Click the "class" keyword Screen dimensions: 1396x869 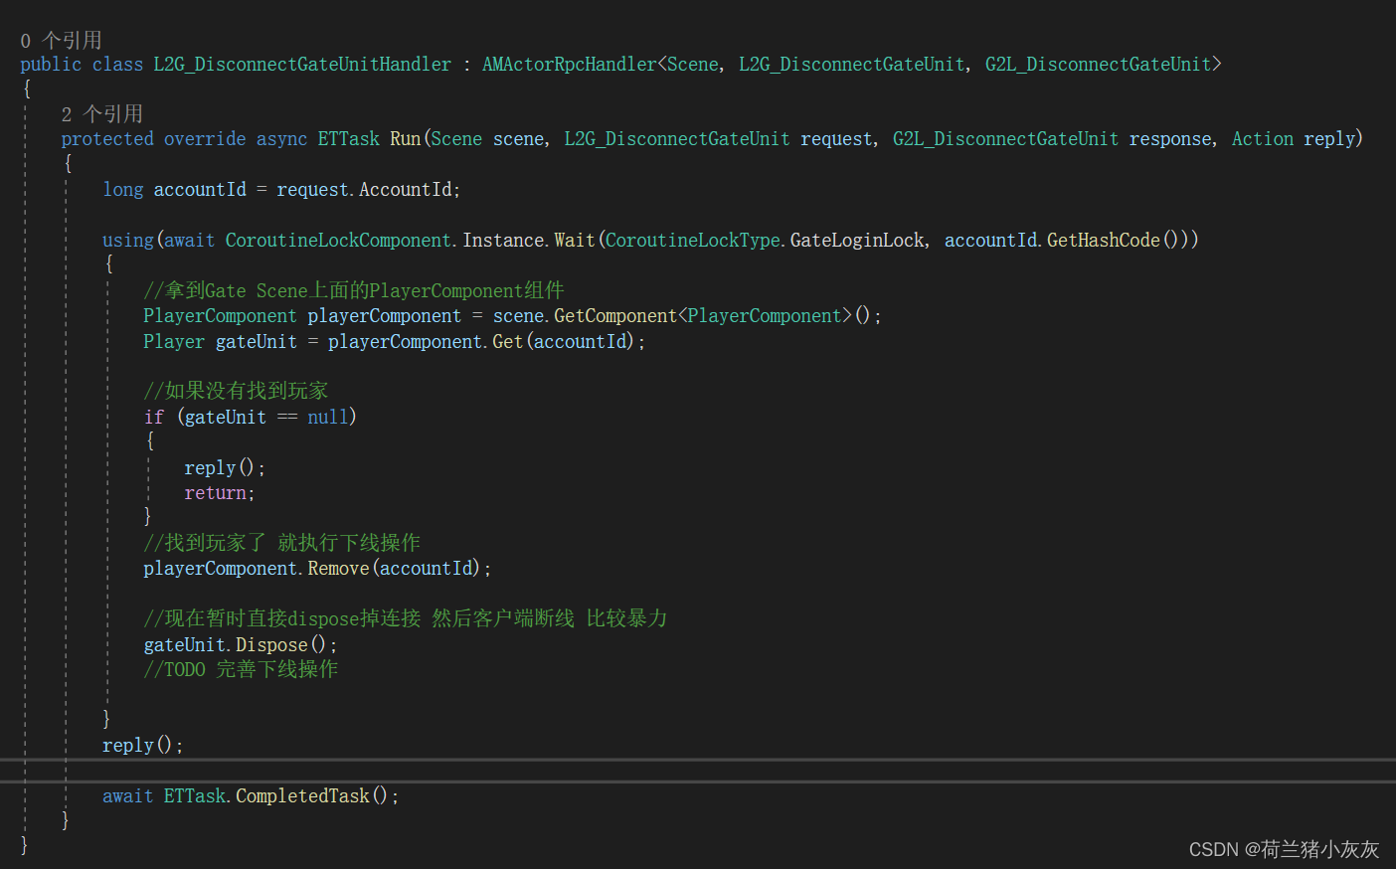click(x=117, y=65)
